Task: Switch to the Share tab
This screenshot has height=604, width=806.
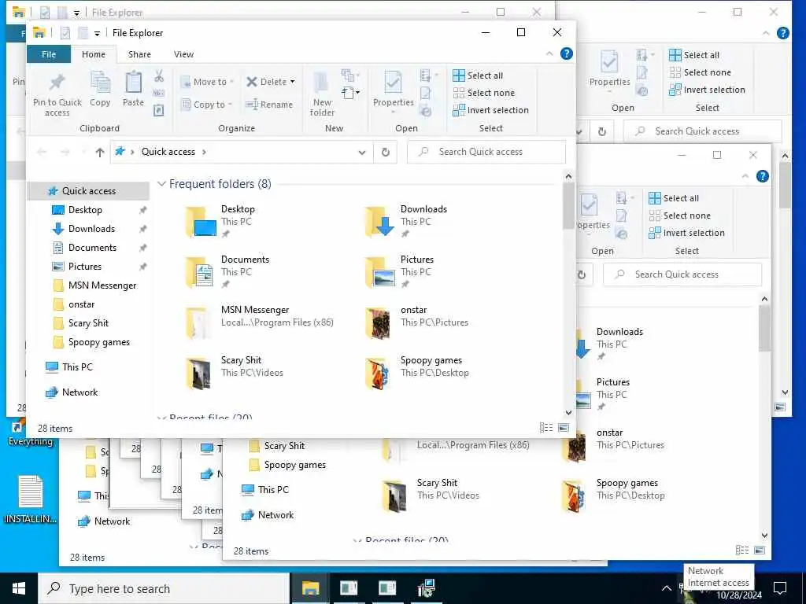Action: point(139,54)
